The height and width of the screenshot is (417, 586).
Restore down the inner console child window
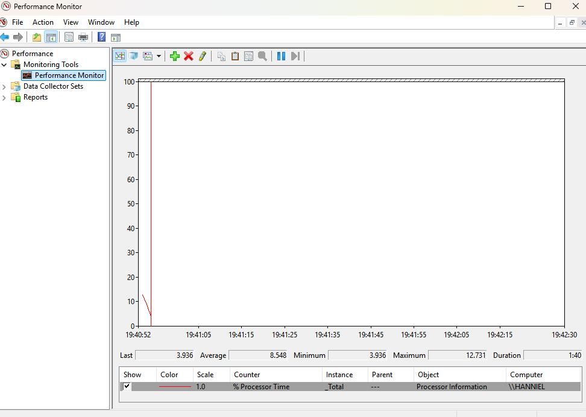tap(572, 23)
